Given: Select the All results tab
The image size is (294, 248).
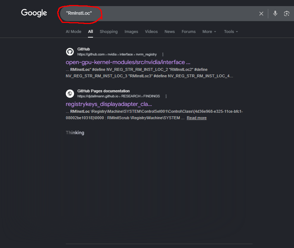Looking at the screenshot, I should click(x=90, y=31).
